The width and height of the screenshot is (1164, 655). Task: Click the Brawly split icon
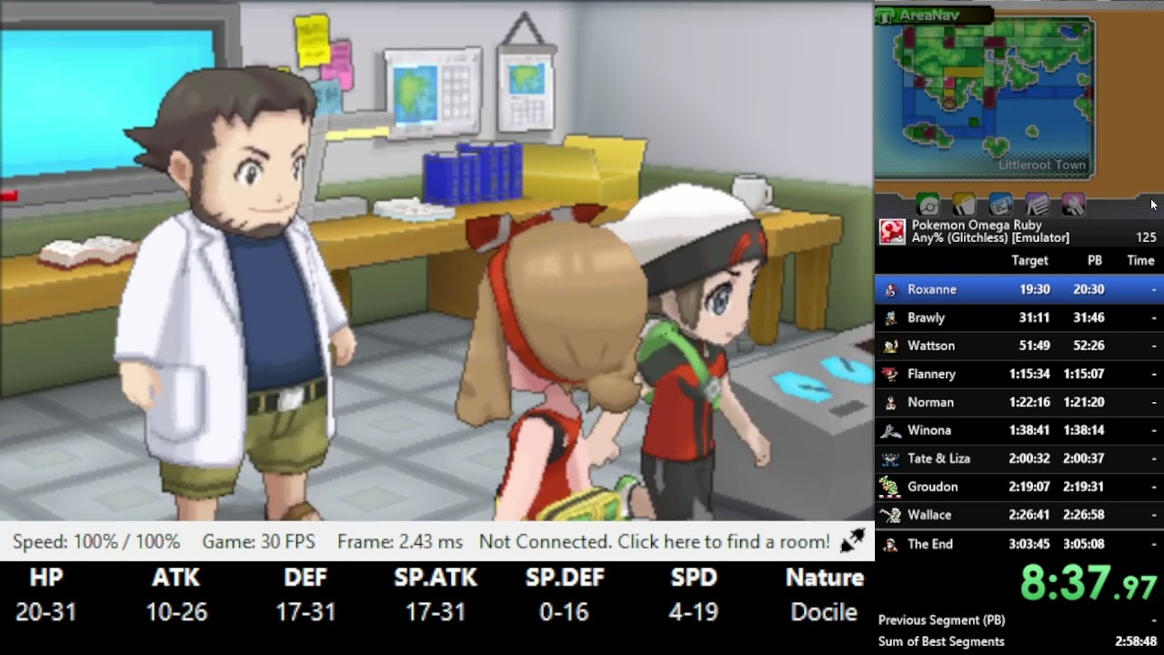tap(890, 317)
